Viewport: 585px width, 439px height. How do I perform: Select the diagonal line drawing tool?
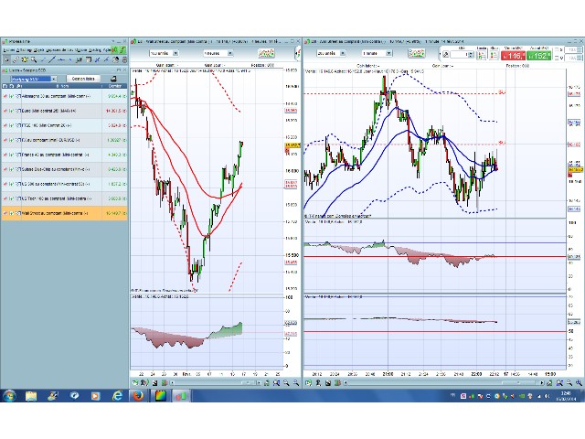click(x=52, y=59)
